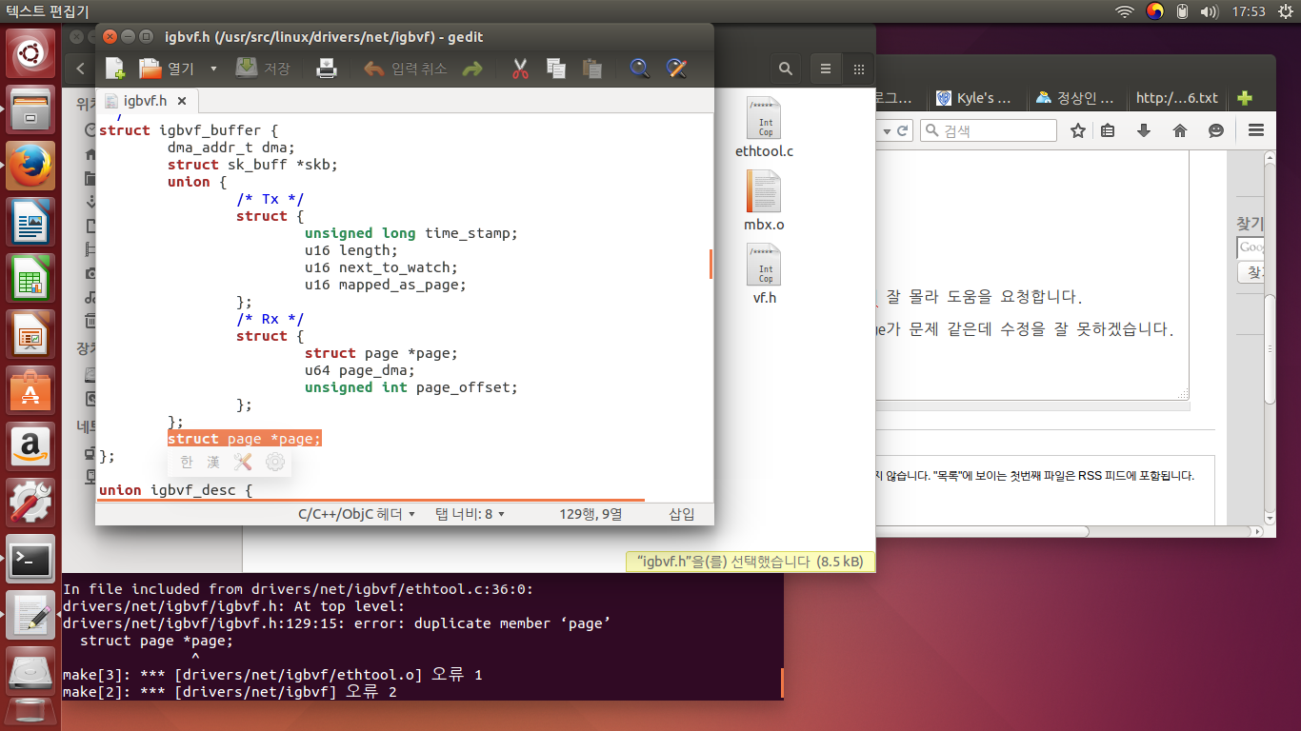Screen dimensions: 1301x731
Task: Open the system volume indicator
Action: (x=1211, y=11)
